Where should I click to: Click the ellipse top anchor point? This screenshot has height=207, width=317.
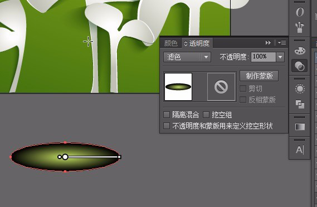tap(65, 142)
